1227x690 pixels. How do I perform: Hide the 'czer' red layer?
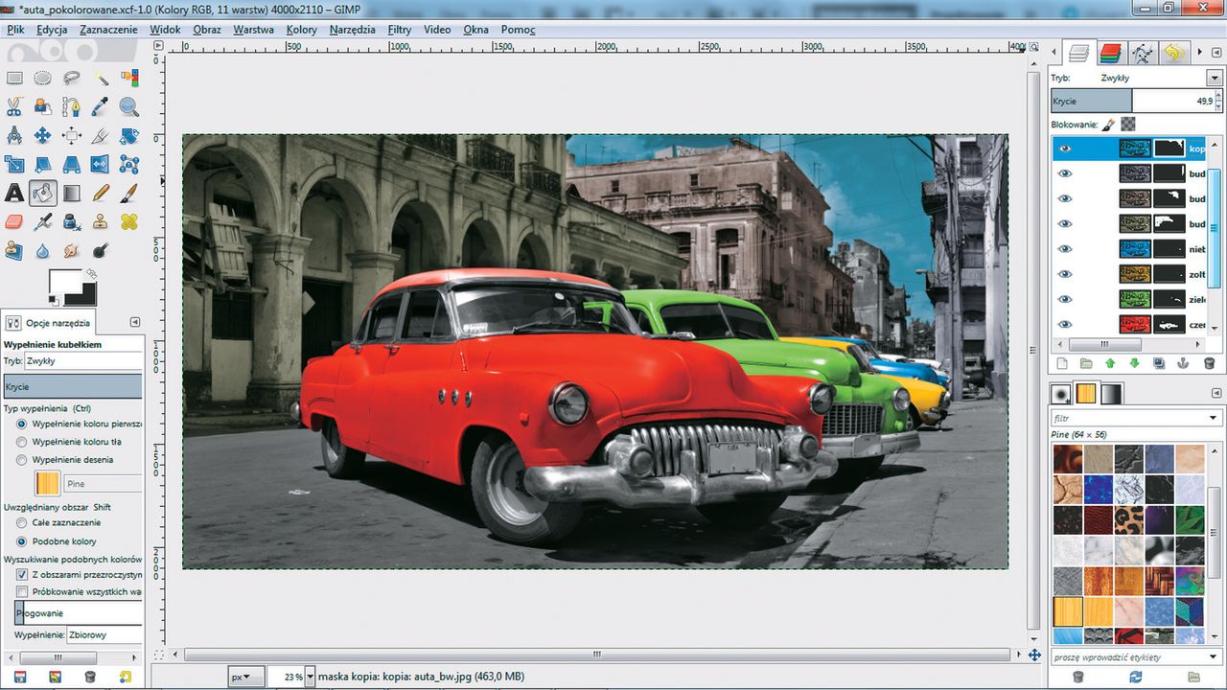(1065, 325)
